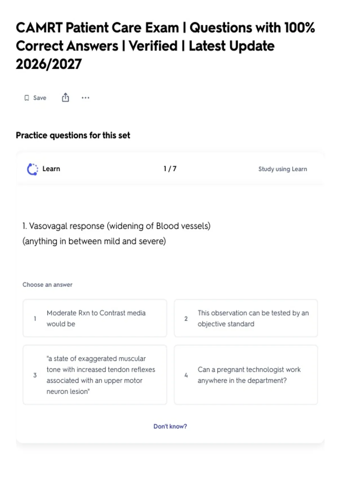Select answer 3 about exaggerated muscular tone
Viewport: 340px width, 482px height.
[95, 375]
